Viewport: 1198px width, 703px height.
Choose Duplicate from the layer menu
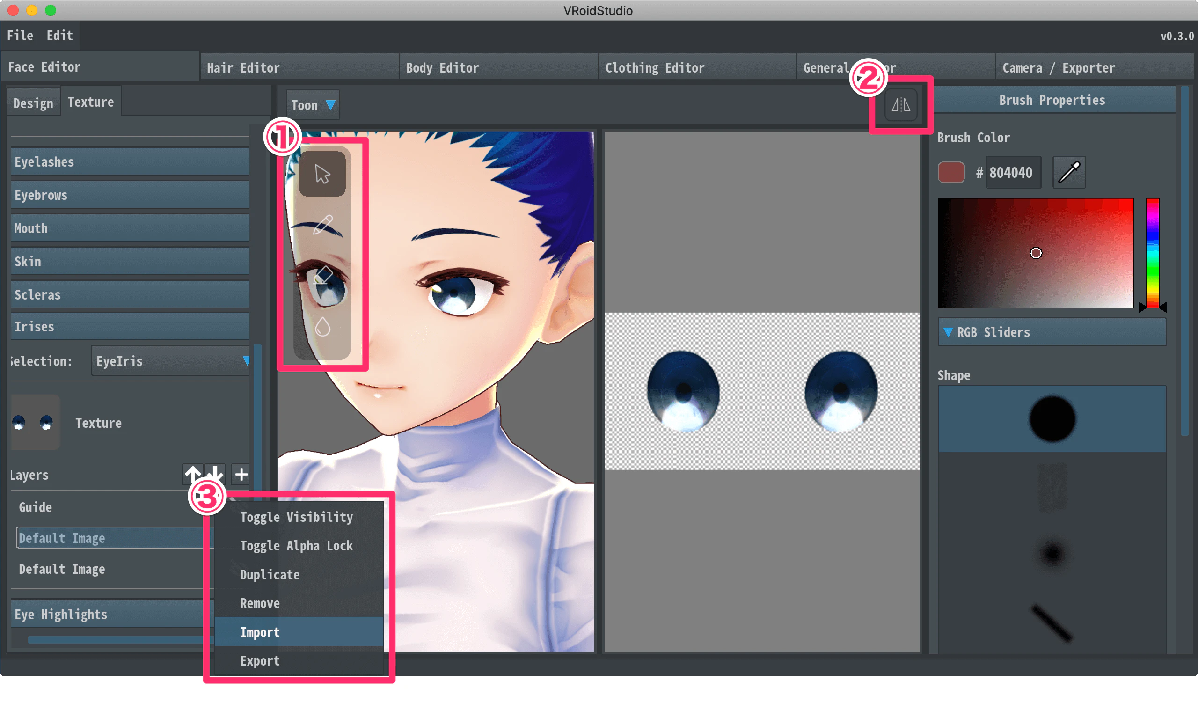299,575
